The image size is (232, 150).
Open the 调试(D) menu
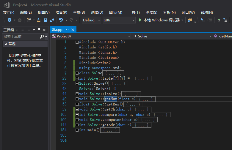pyautogui.click(x=97, y=12)
